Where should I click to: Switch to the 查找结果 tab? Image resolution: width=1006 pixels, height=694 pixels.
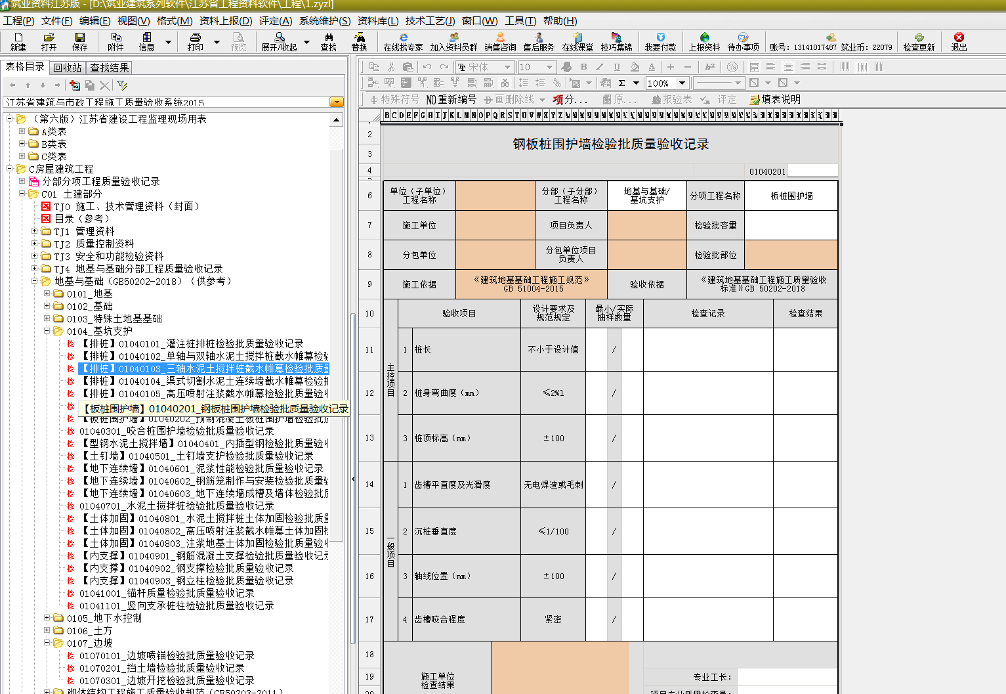coord(110,68)
